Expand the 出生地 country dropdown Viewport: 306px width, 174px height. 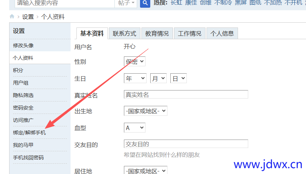point(146,111)
